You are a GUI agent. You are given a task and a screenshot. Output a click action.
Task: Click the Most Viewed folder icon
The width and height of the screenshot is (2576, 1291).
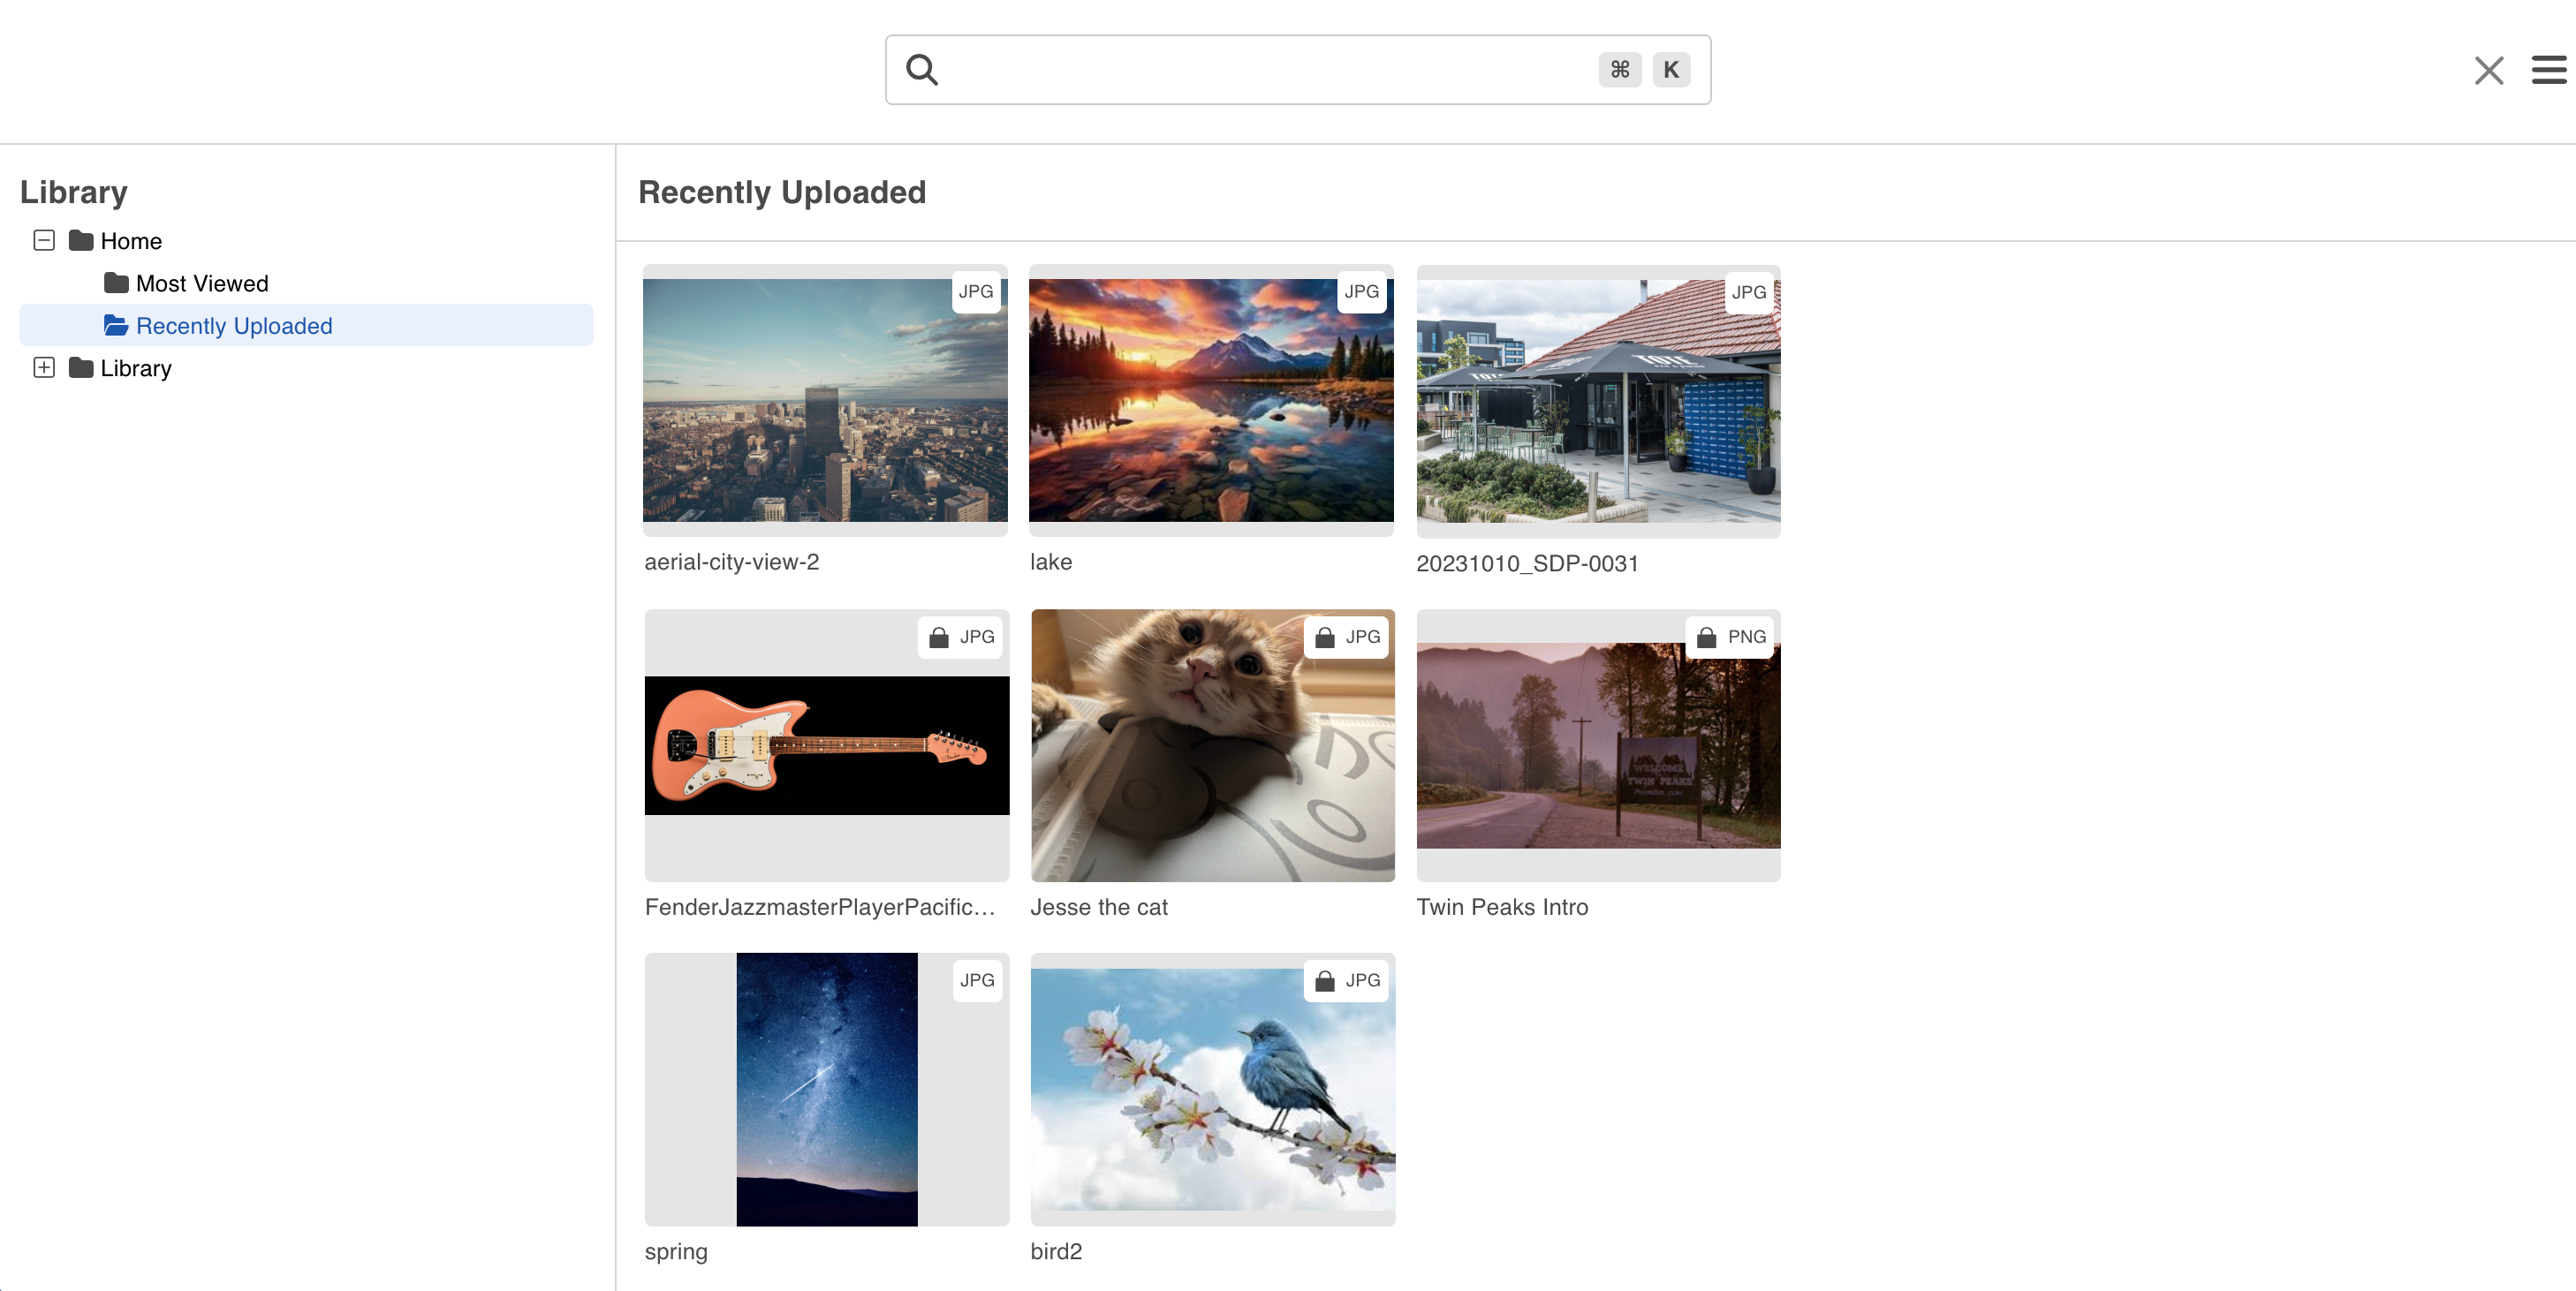coord(116,283)
